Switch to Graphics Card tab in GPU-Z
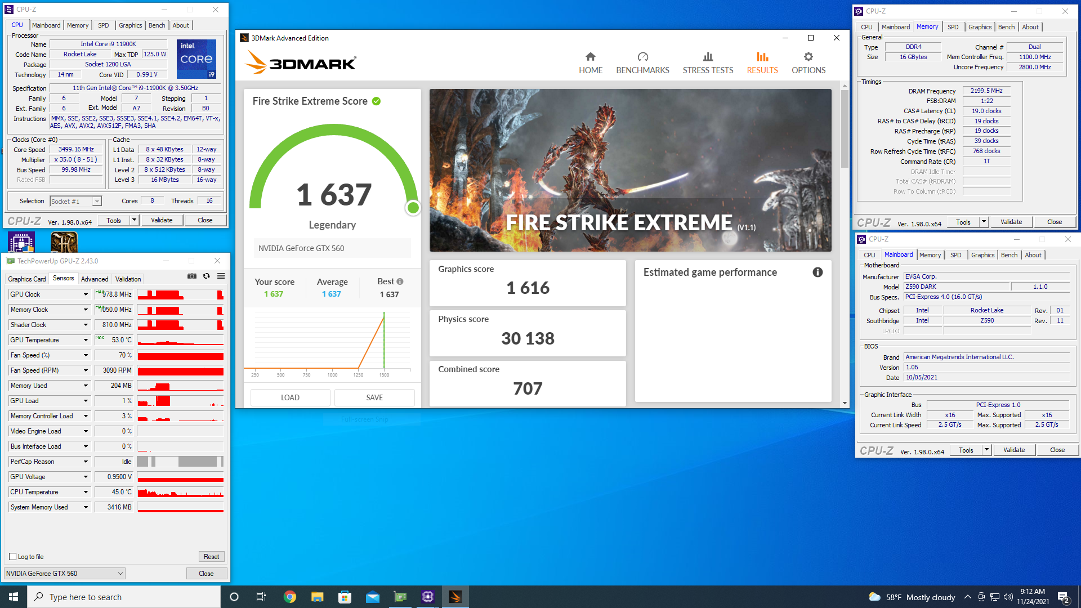The image size is (1081, 608). pos(27,279)
